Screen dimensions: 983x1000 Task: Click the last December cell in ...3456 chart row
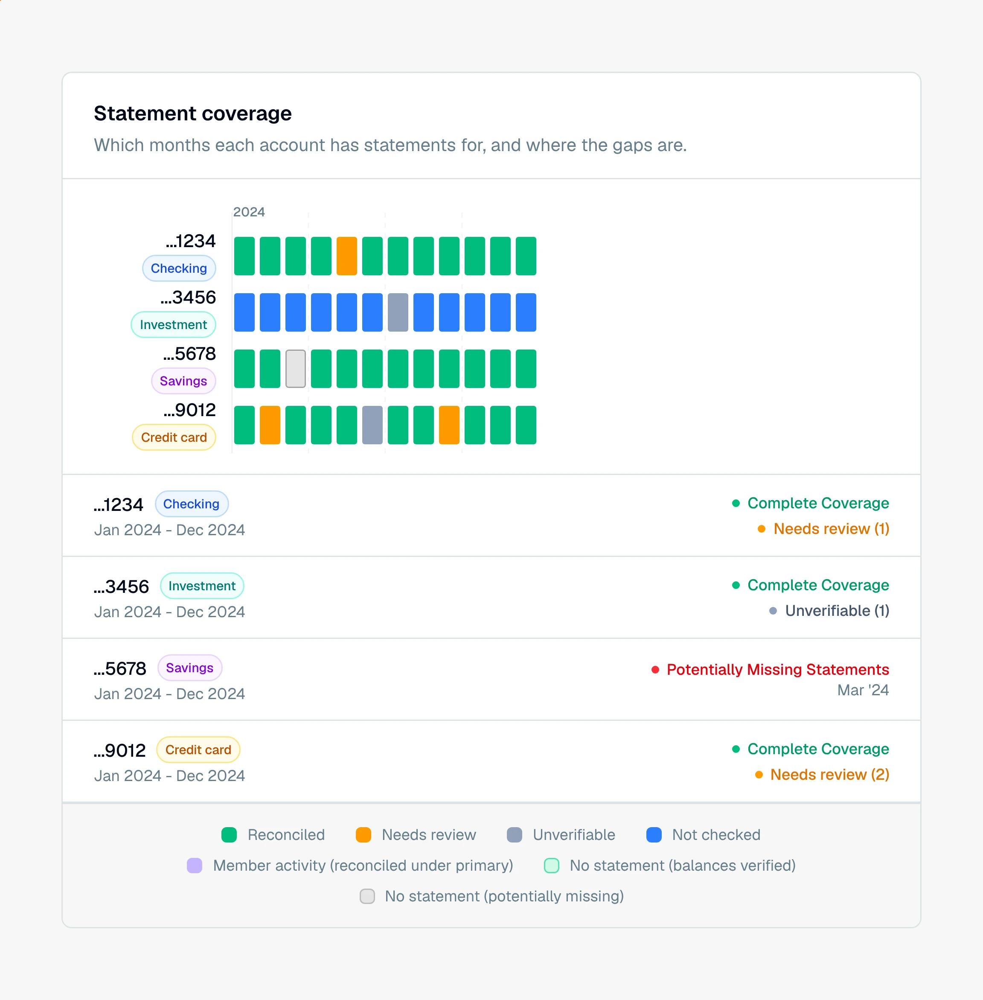coord(526,312)
